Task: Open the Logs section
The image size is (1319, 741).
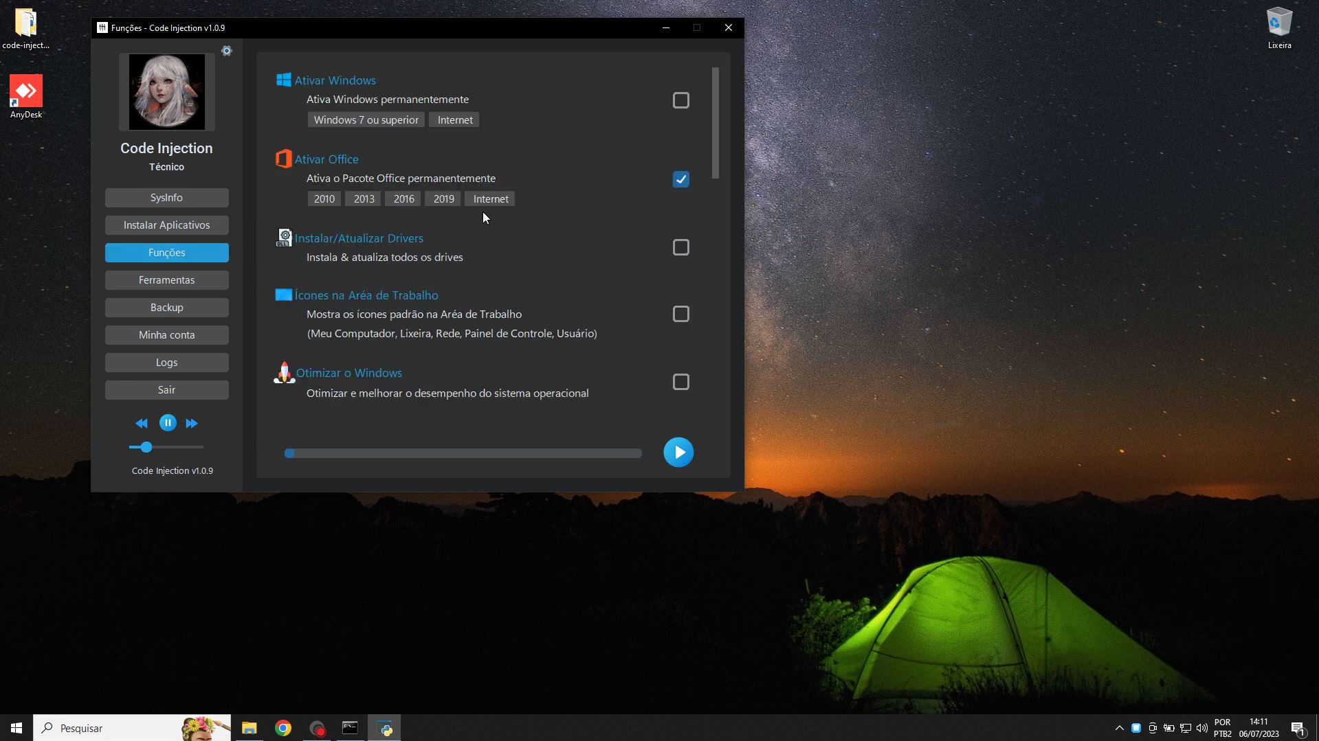Action: [167, 363]
